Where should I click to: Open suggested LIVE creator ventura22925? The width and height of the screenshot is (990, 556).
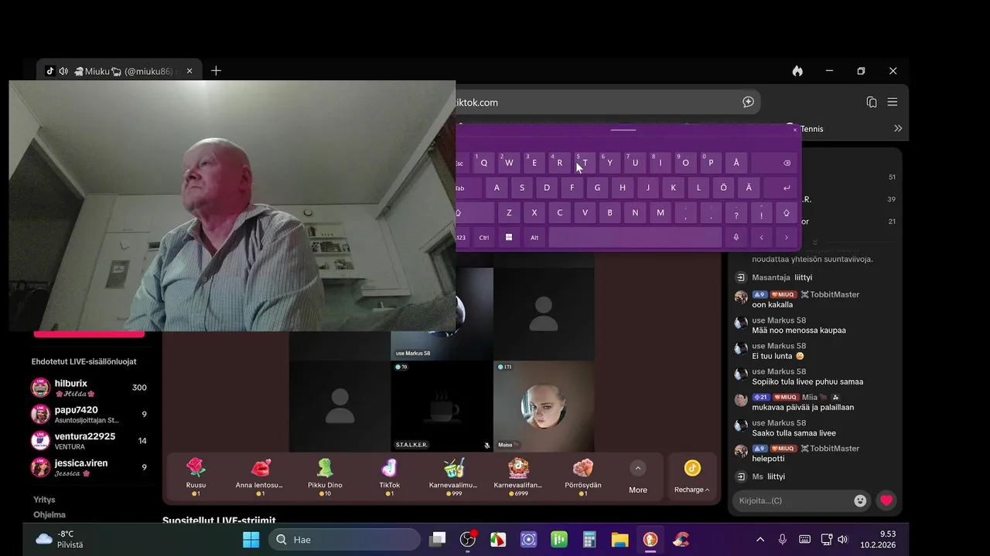(x=89, y=441)
